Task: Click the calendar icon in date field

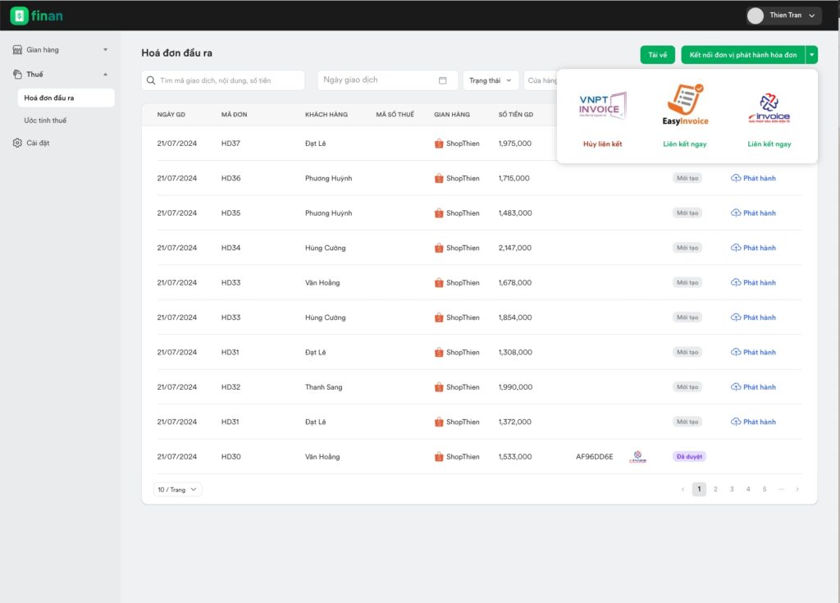Action: [442, 80]
